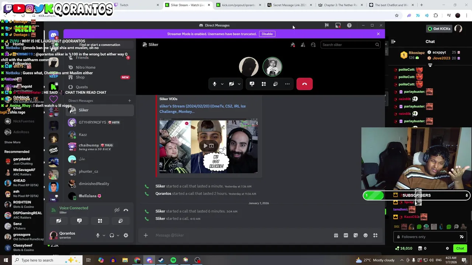Share your screen in the call
Screen dimensions: 472x265
(252, 84)
